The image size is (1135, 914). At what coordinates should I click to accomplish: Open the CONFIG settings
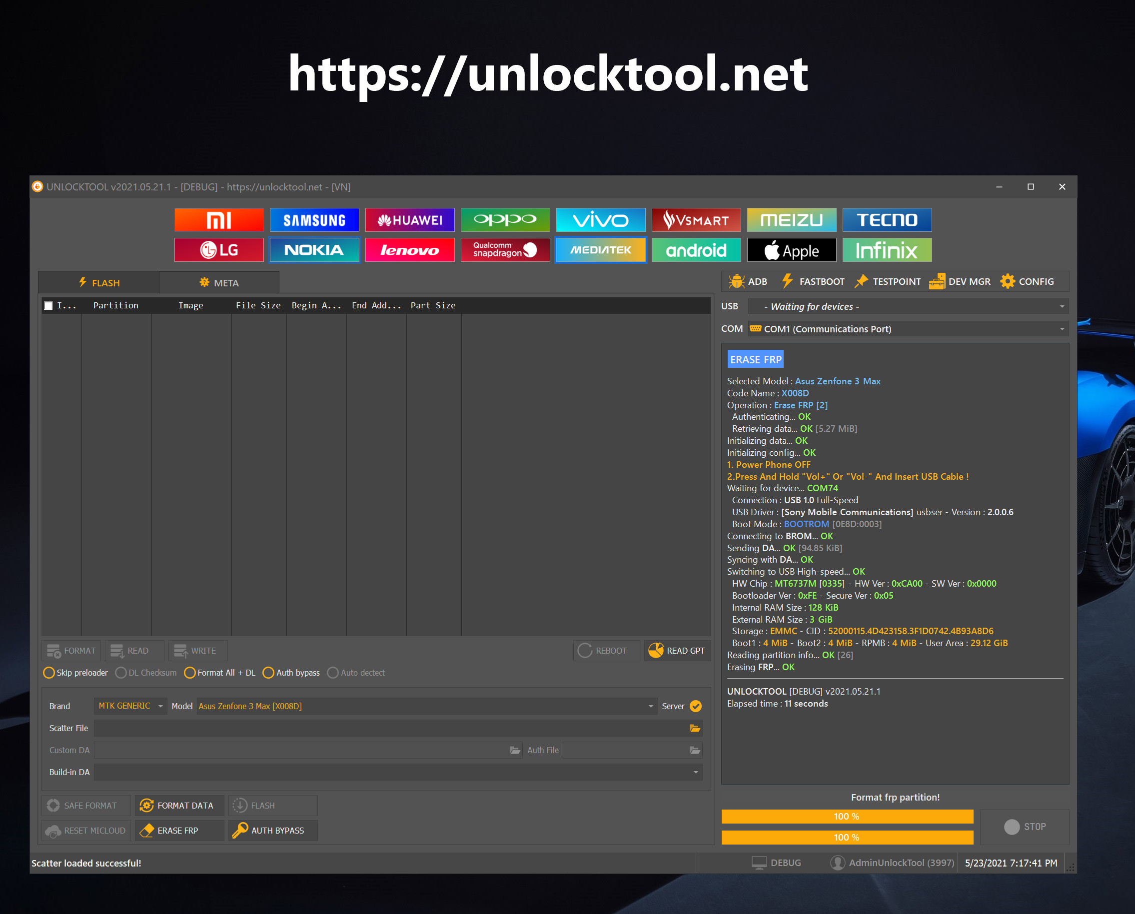coord(1027,282)
